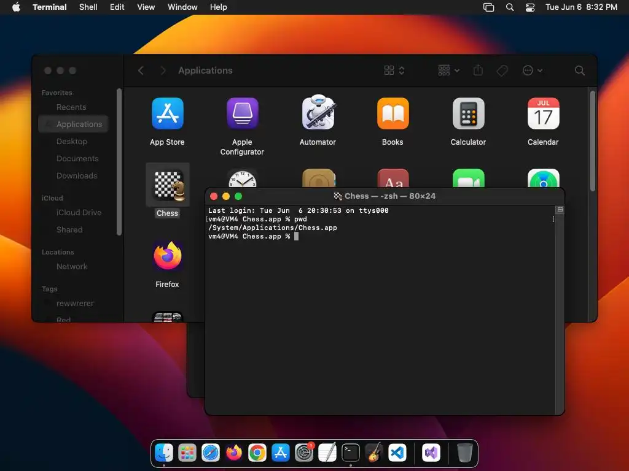The height and width of the screenshot is (471, 629).
Task: Select the FaceTime app icon in Finder
Action: (468, 178)
